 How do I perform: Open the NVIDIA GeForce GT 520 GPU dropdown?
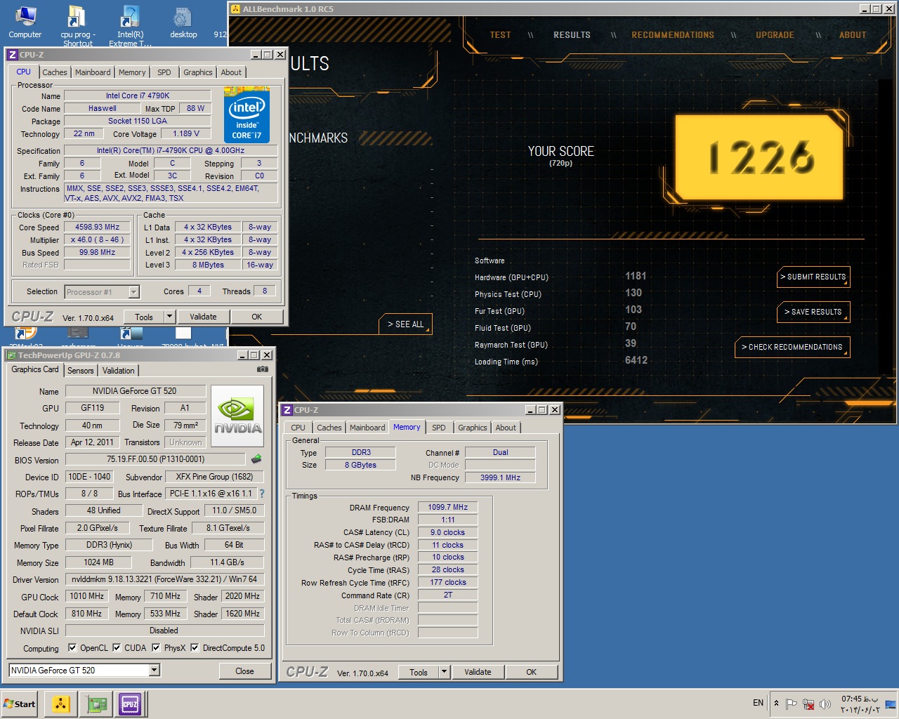[x=155, y=671]
